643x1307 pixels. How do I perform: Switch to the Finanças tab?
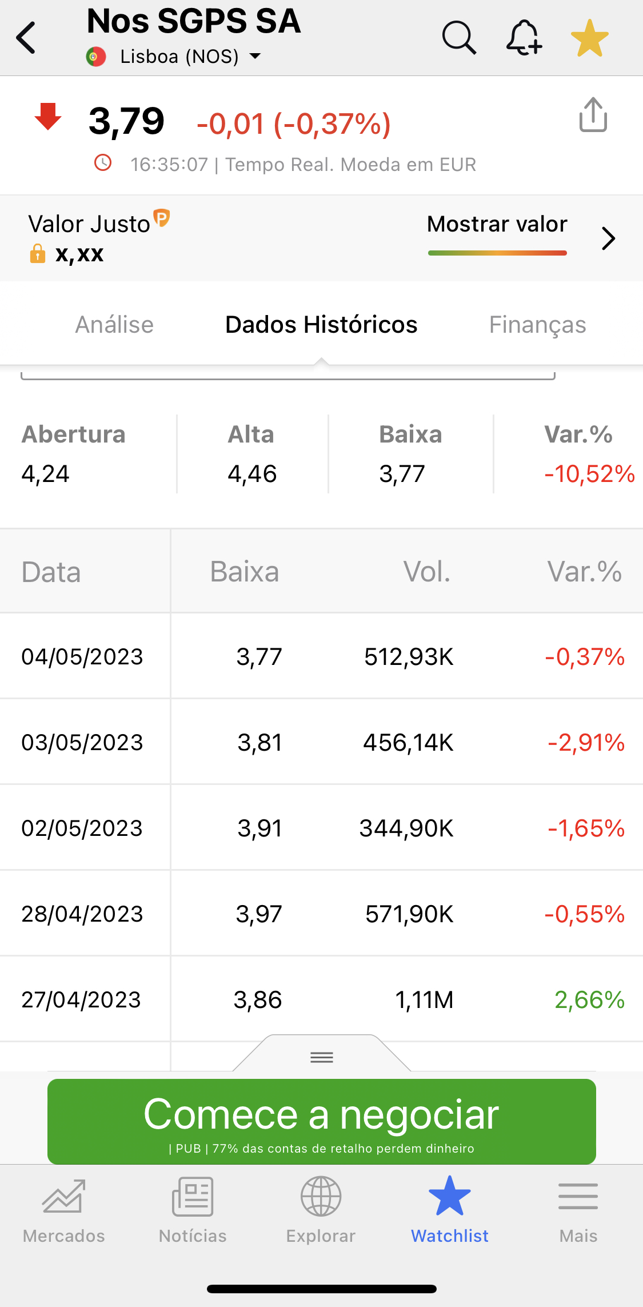click(x=537, y=325)
